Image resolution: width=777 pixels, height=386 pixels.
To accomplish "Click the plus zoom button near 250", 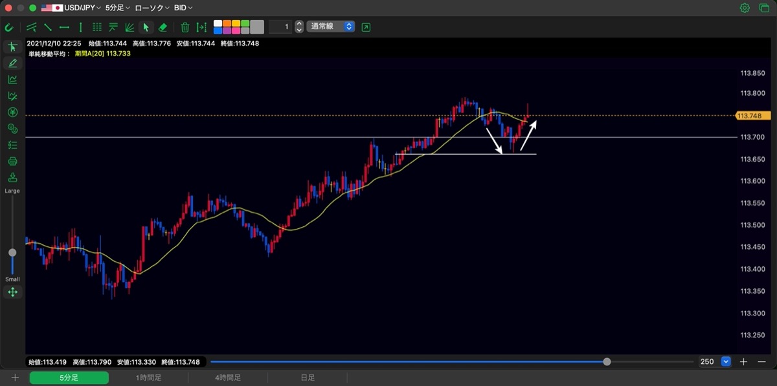I will pos(744,362).
